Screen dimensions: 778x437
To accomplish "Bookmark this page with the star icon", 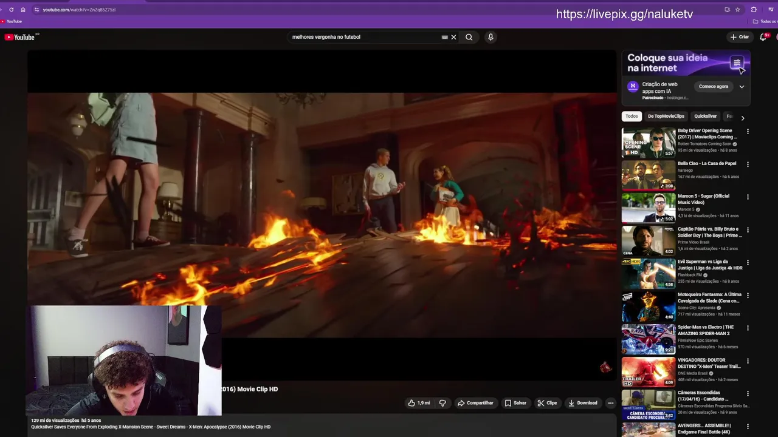I will click(x=738, y=10).
